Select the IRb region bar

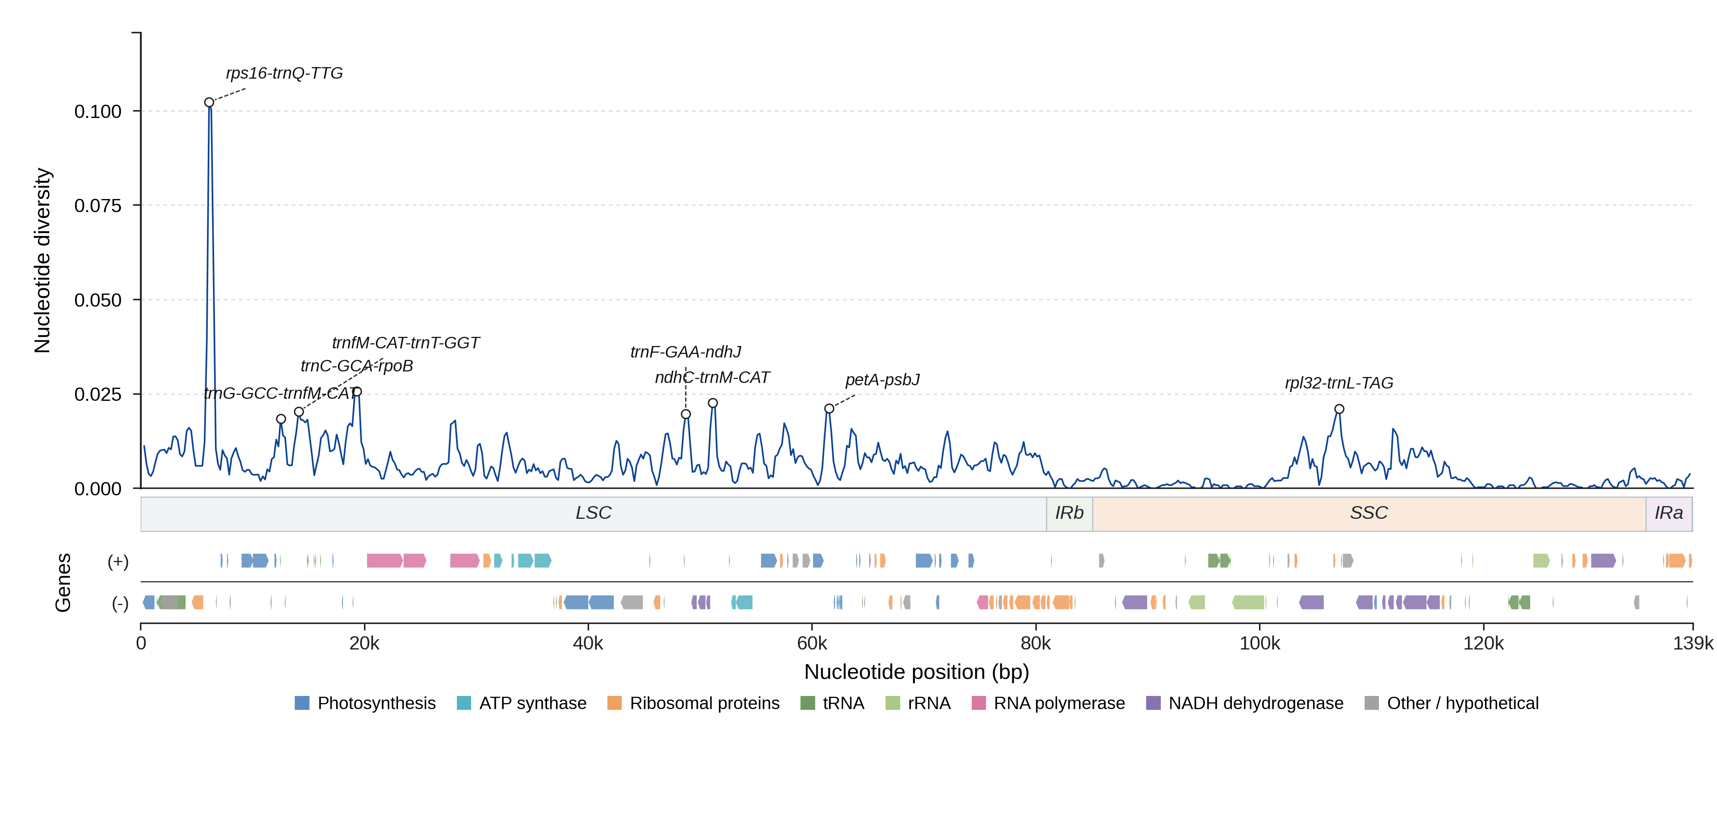pos(1070,514)
